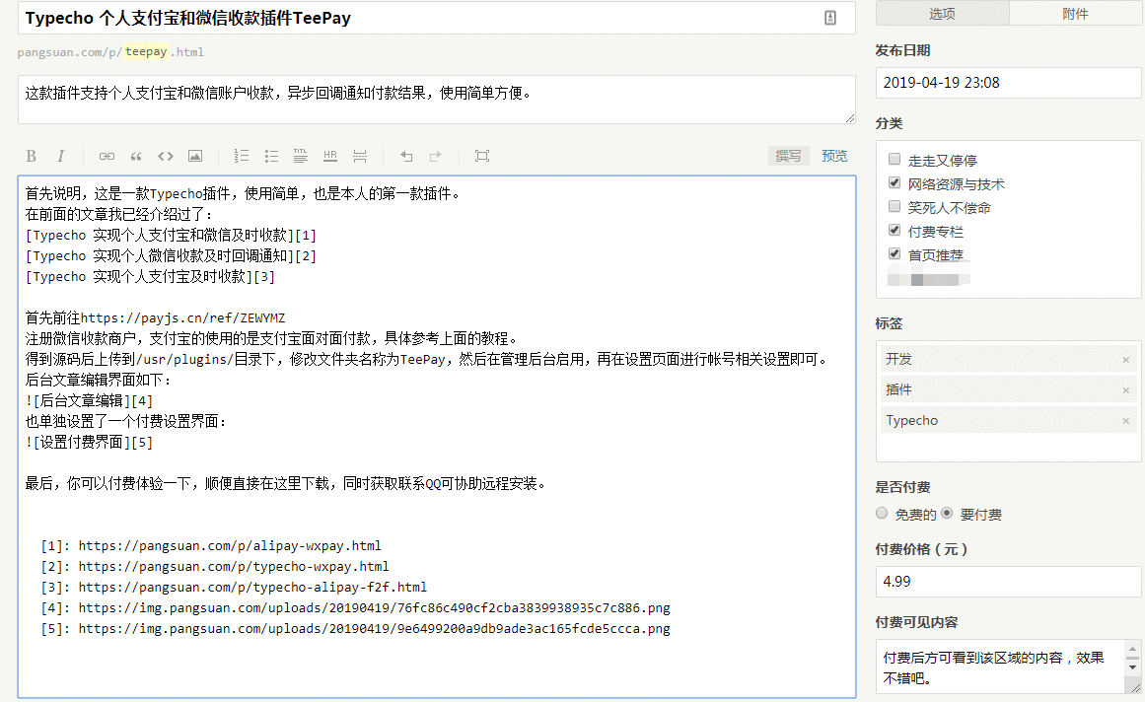Insert a blockquote with the quote icon
This screenshot has width=1145, height=702.
pyautogui.click(x=136, y=156)
